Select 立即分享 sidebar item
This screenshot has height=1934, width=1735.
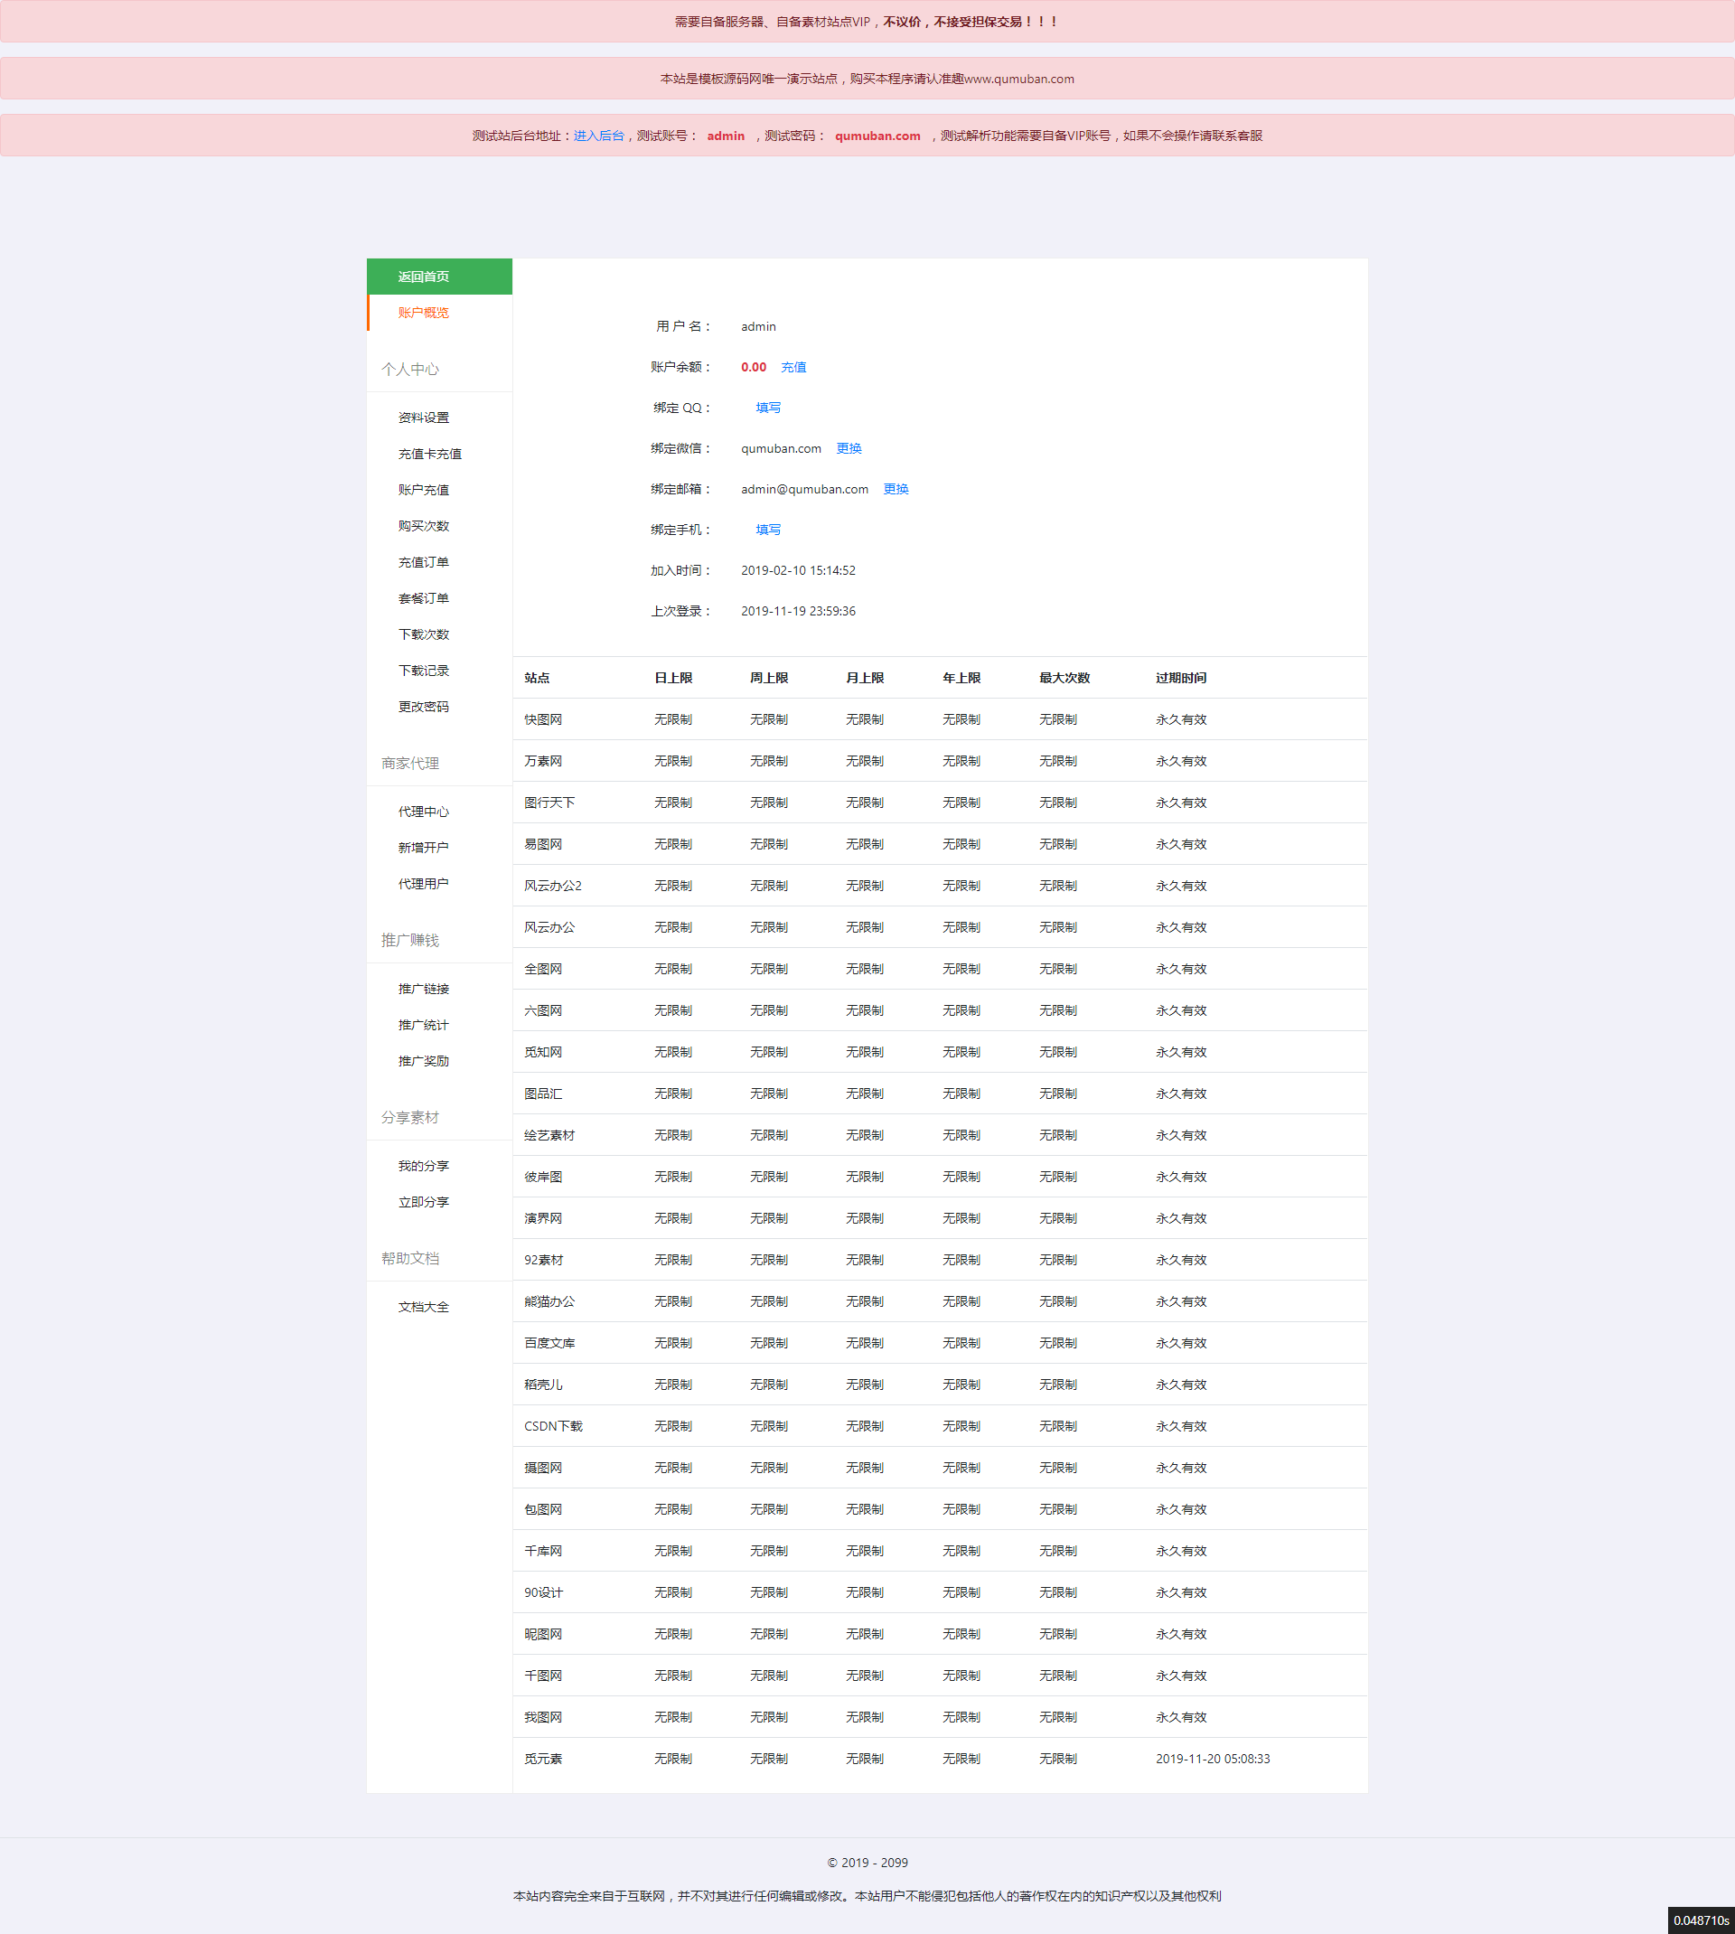click(x=423, y=1202)
